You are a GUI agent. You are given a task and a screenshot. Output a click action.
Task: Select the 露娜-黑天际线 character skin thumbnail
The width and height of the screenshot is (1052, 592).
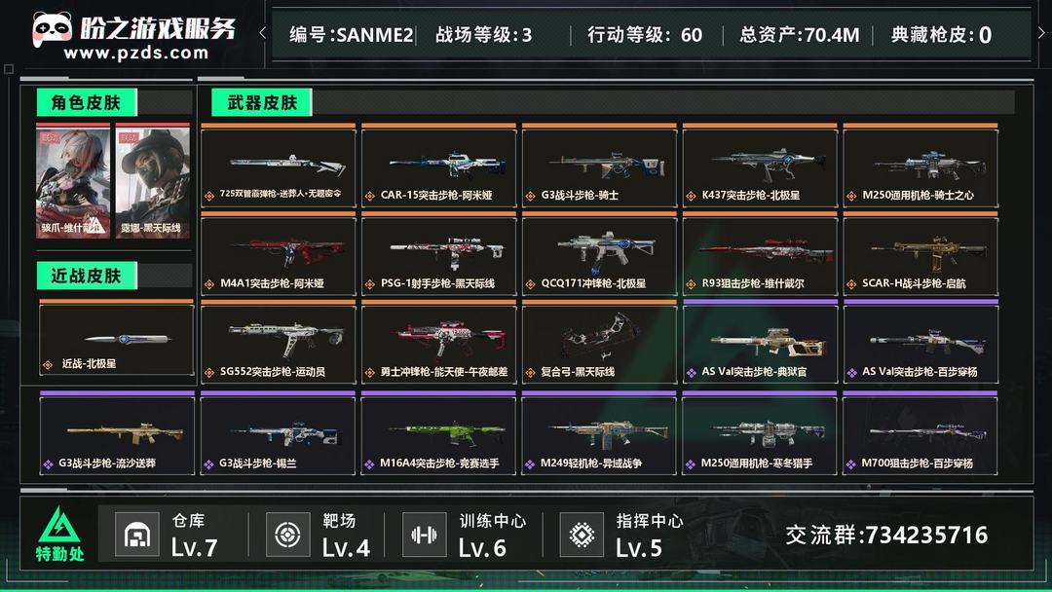[x=152, y=181]
